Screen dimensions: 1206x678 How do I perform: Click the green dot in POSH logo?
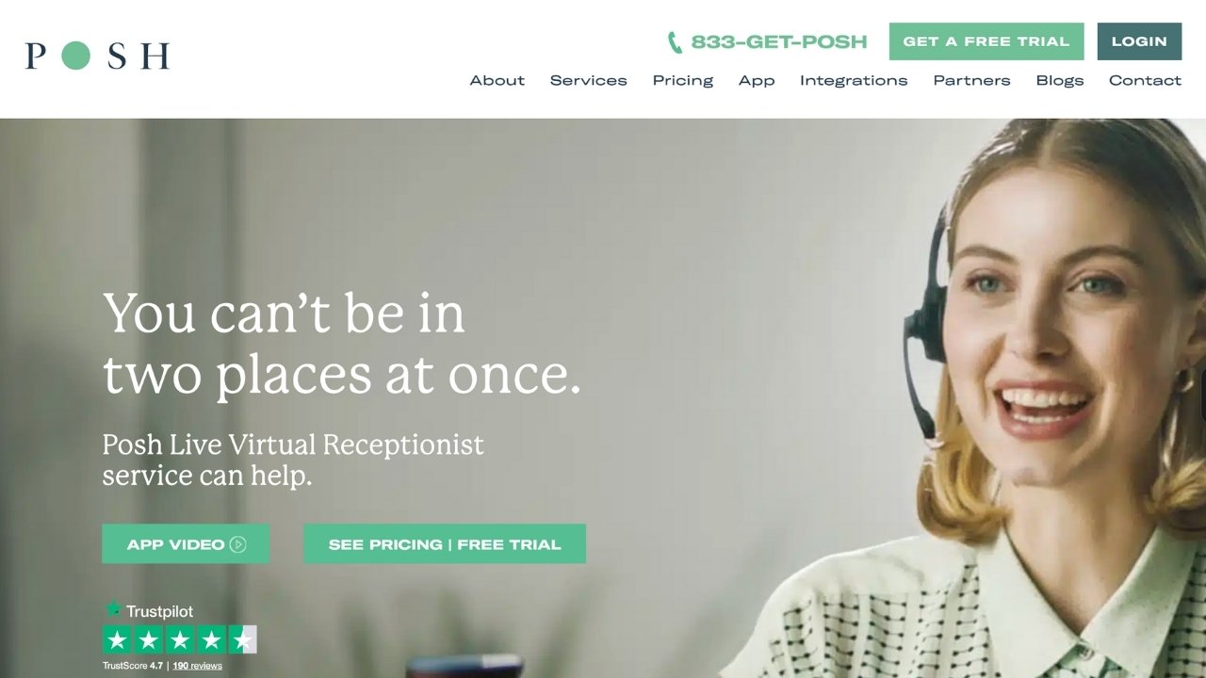[75, 56]
